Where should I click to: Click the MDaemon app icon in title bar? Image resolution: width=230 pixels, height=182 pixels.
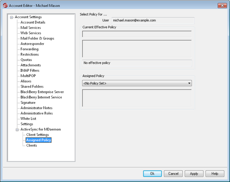5,6
